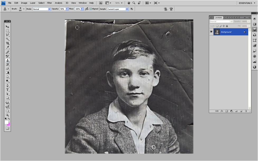258x161 pixels.
Task: Select the Eyedropper tool in the toolbox
Action: [x=7, y=47]
